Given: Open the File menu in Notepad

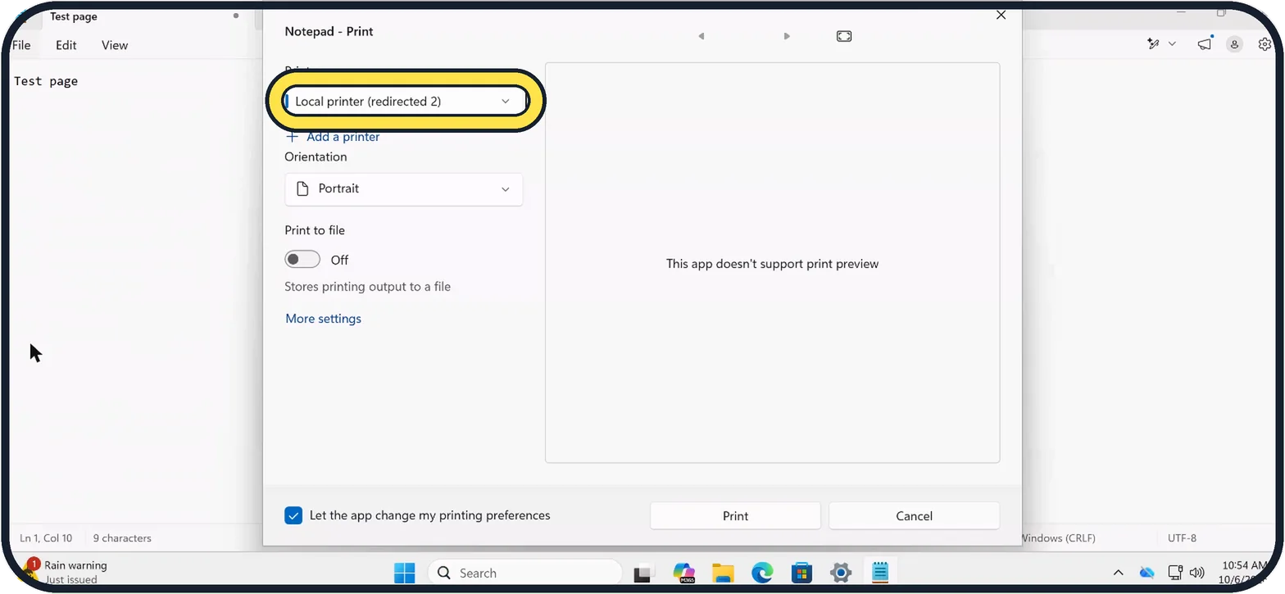Looking at the screenshot, I should [x=21, y=45].
